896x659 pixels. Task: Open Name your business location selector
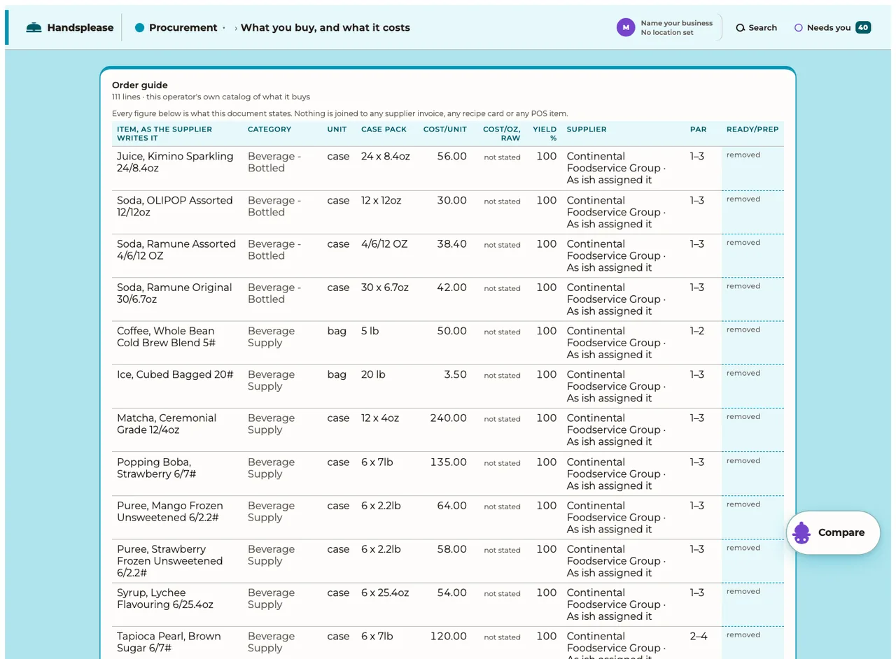tap(669, 27)
